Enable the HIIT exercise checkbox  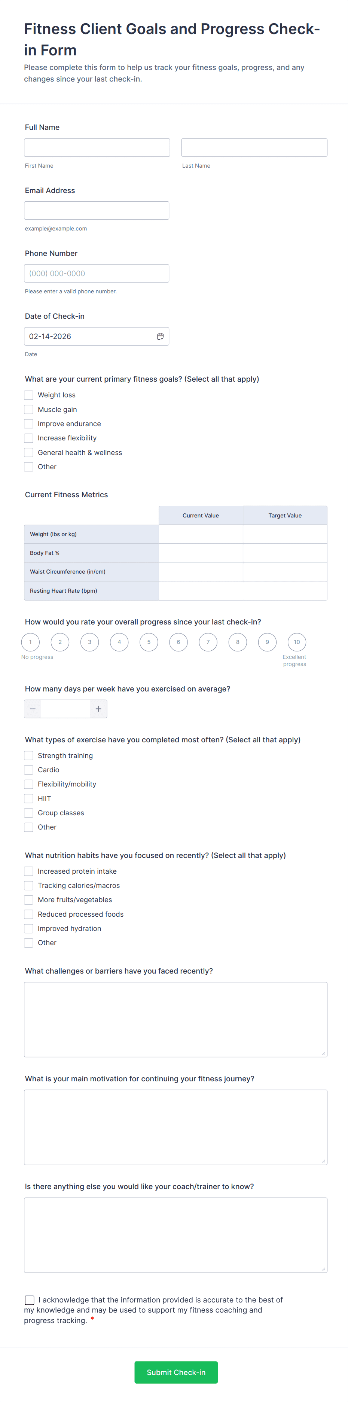point(29,798)
